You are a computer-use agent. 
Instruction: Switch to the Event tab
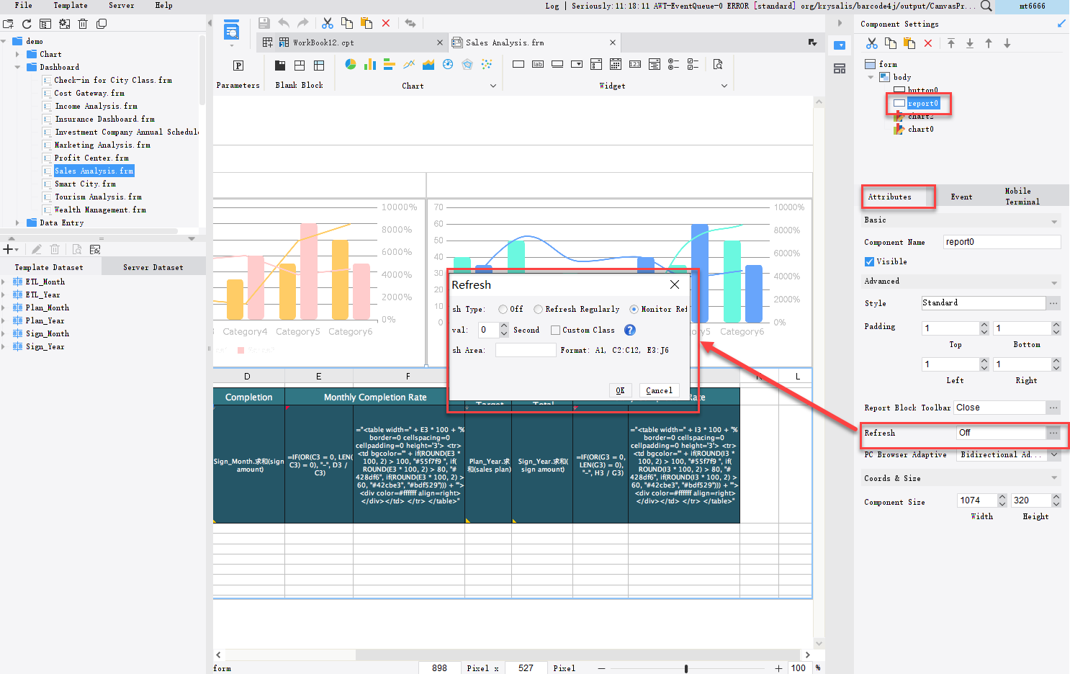961,197
